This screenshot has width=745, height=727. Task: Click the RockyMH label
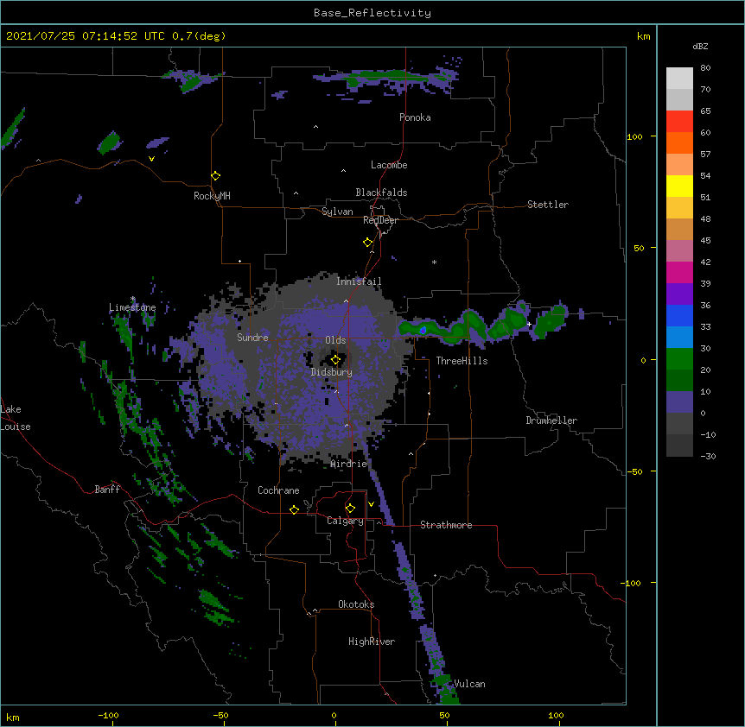tap(212, 196)
